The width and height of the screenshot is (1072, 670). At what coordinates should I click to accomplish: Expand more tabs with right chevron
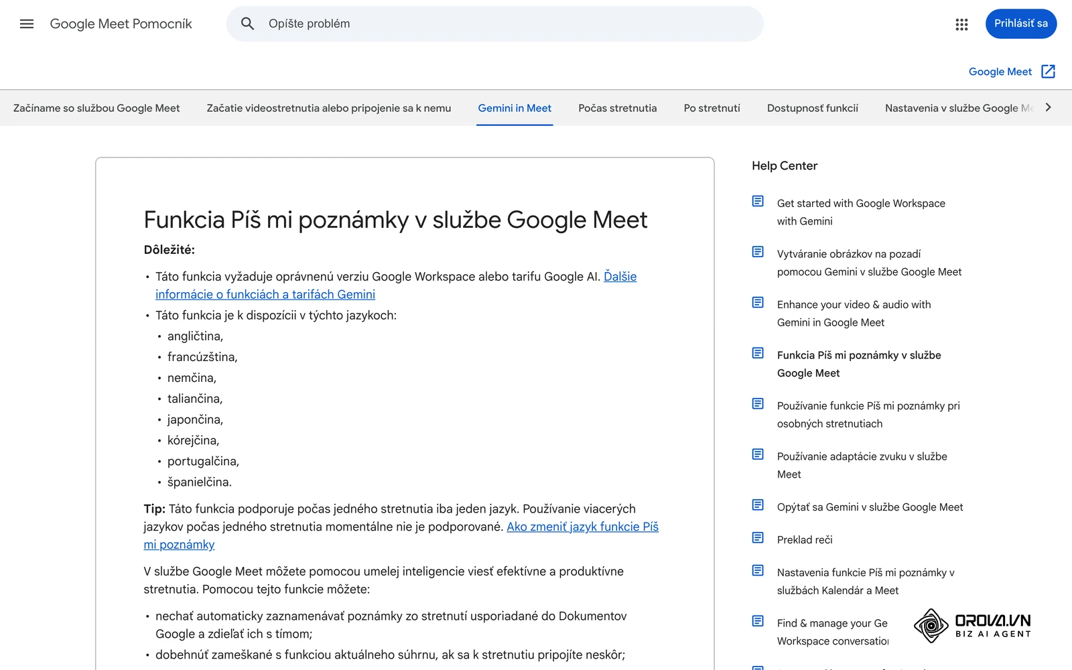1049,107
